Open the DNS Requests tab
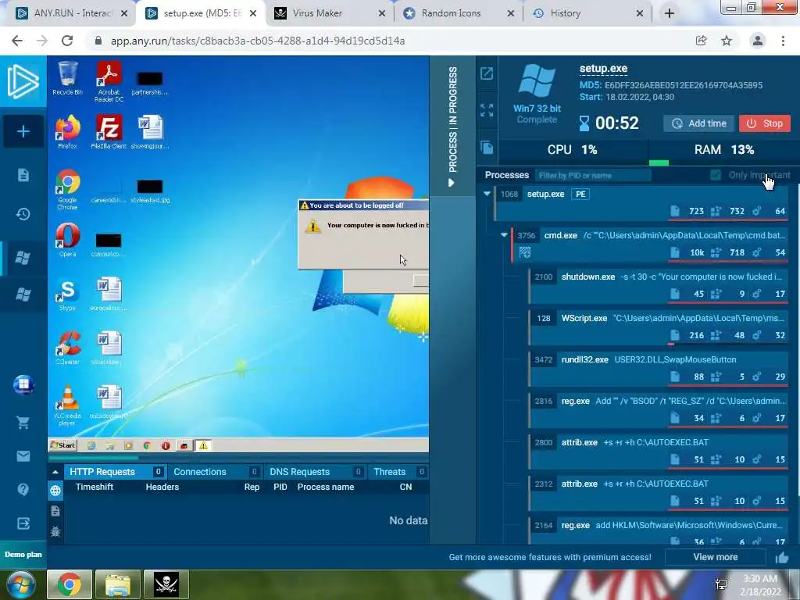Screen dimensions: 800x600 coord(316,472)
